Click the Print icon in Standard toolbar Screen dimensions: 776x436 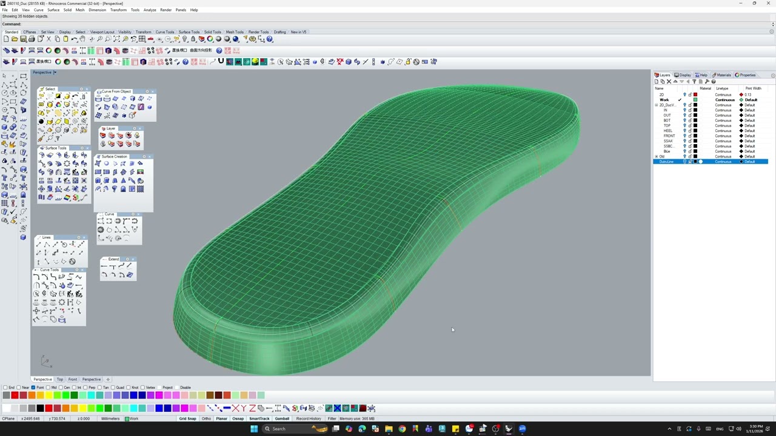point(32,39)
